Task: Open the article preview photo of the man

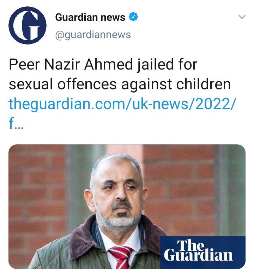Action: click(x=127, y=207)
